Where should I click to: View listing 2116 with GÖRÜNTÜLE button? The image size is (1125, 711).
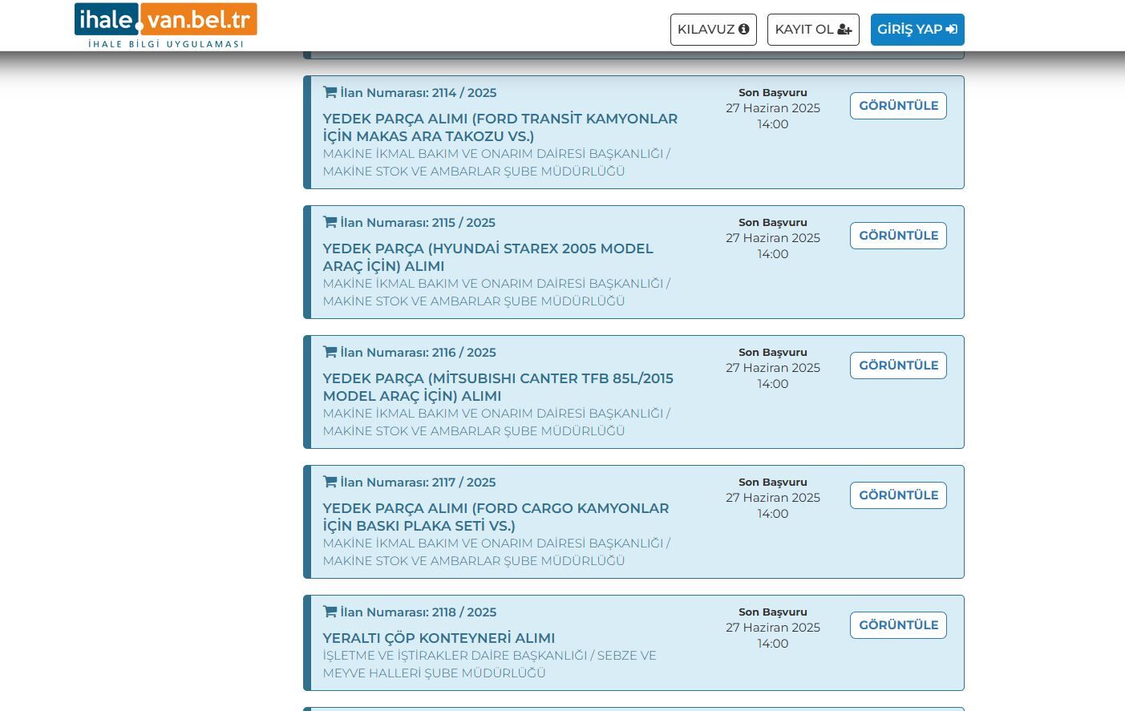(898, 366)
